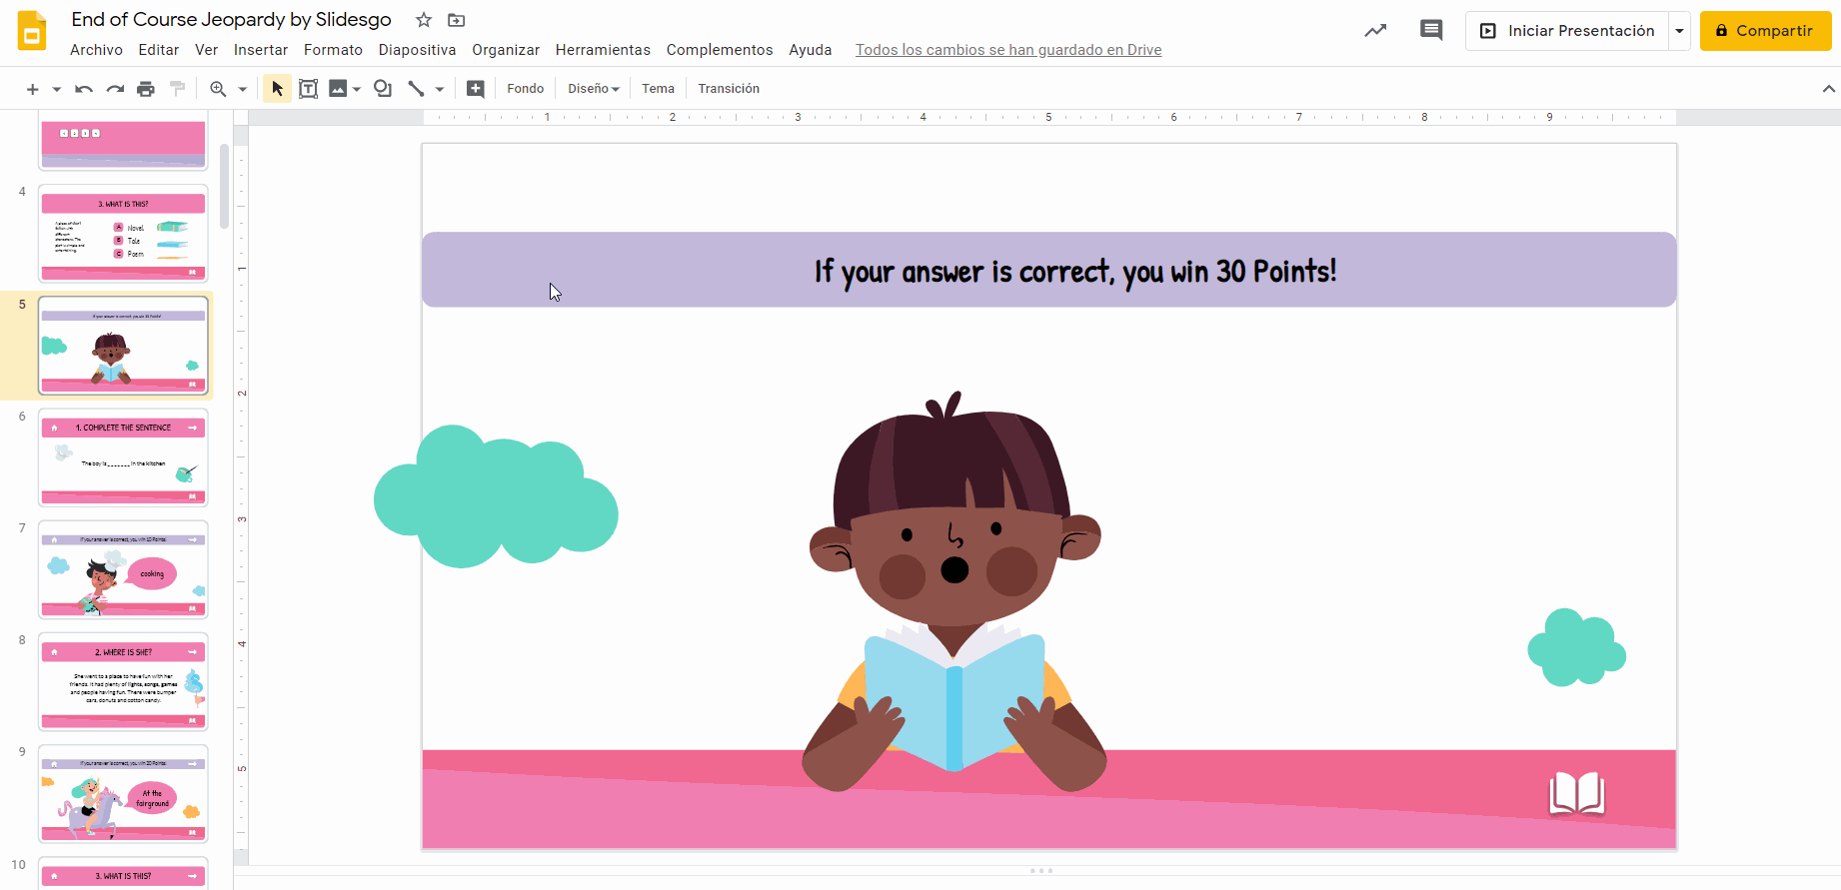Select slide 7 cooking thumbnail
The height and width of the screenshot is (890, 1841).
[124, 569]
